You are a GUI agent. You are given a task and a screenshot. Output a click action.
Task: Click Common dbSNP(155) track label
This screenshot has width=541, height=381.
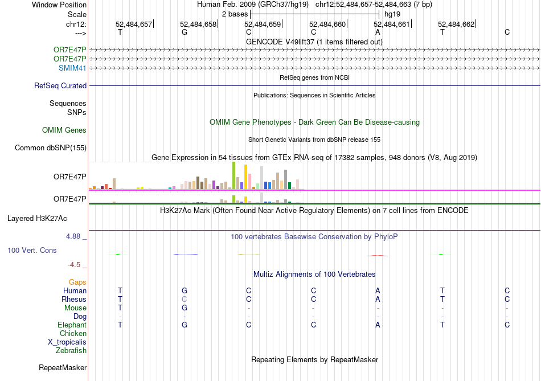(51, 148)
